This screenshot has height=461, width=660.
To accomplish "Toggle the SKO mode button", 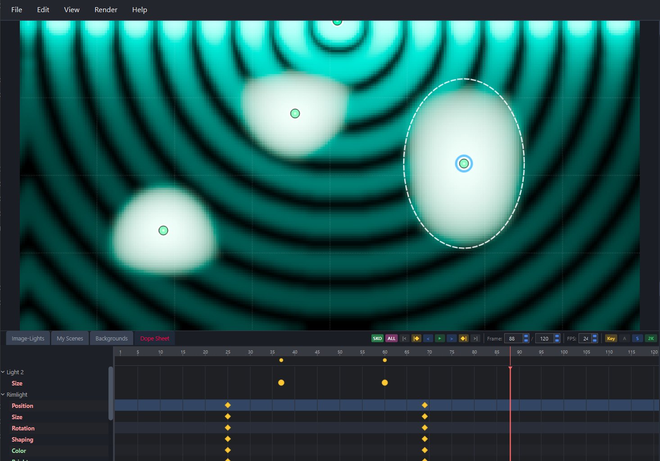I will [x=377, y=338].
